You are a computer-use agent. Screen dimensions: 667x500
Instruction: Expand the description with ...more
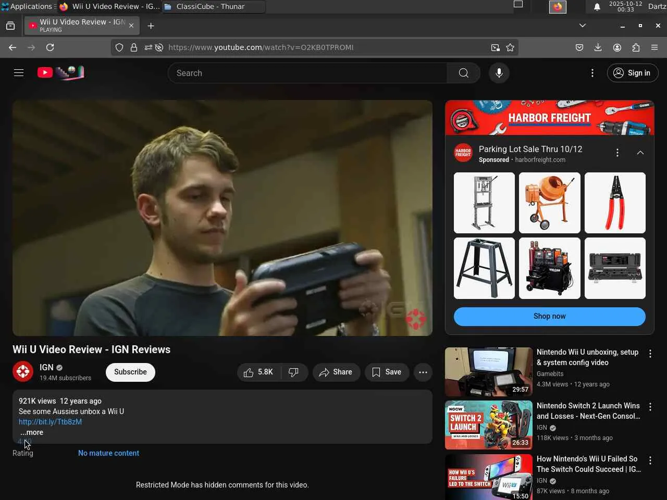pyautogui.click(x=31, y=432)
